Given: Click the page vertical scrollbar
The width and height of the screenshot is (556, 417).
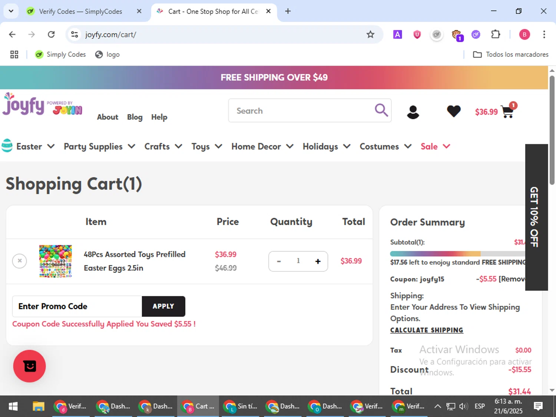Looking at the screenshot, I should click(x=552, y=130).
